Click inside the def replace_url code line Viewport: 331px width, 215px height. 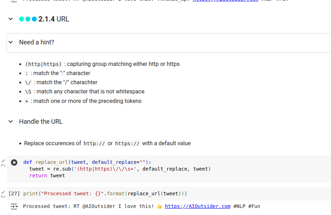87,162
